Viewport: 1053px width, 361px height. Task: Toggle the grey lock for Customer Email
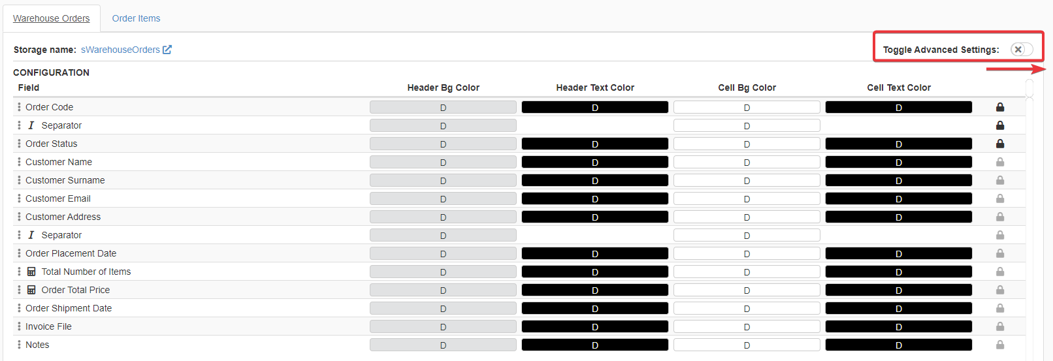999,198
